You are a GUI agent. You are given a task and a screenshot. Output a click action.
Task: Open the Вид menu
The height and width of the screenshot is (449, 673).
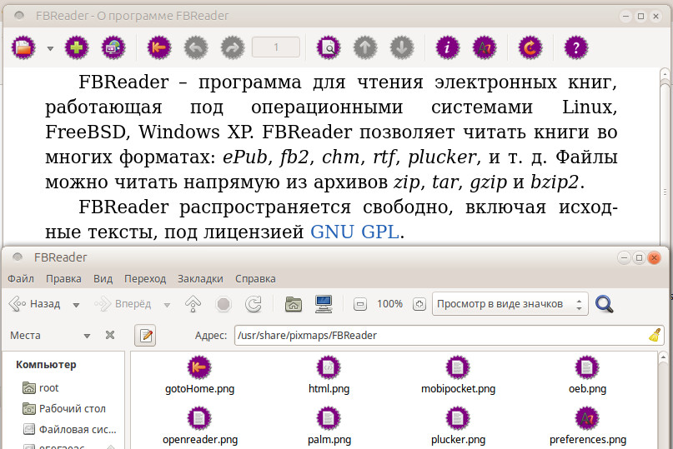[x=103, y=279]
